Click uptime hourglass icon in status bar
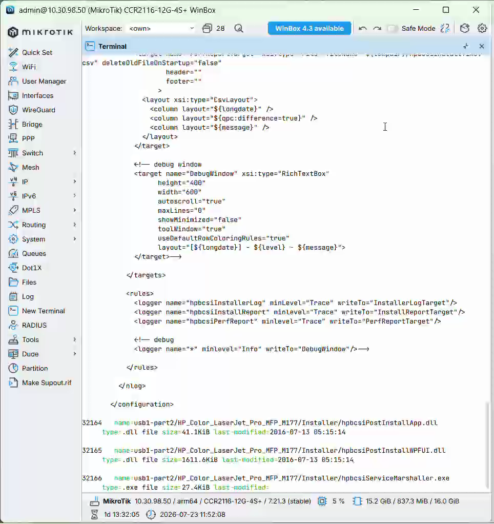 (94, 514)
